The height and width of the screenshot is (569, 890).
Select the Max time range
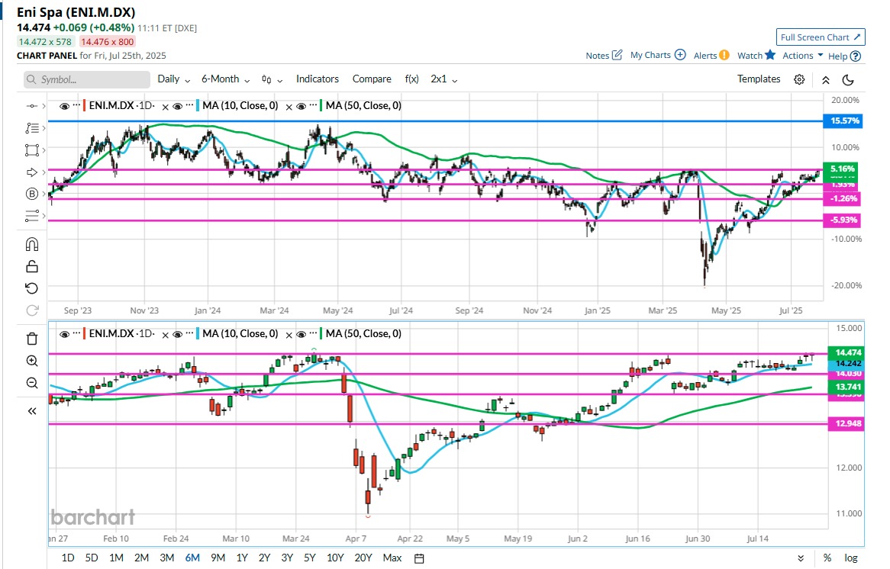(392, 558)
